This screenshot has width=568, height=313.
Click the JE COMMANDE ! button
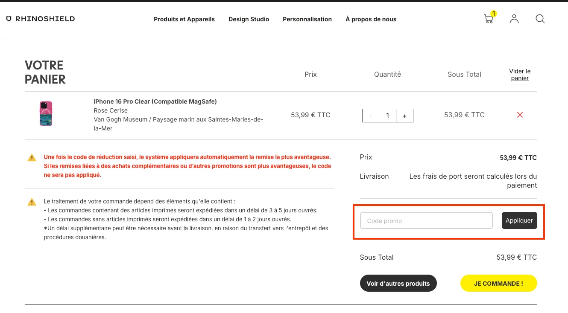(x=498, y=283)
